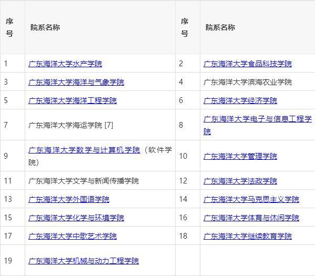Select the 广东海洋大学文学与新闻传播学院 text cell
Screen dimensions: 315x276
coord(84,181)
